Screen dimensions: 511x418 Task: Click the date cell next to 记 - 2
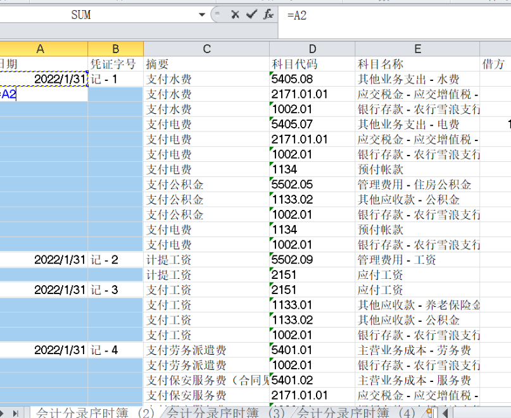(44, 260)
